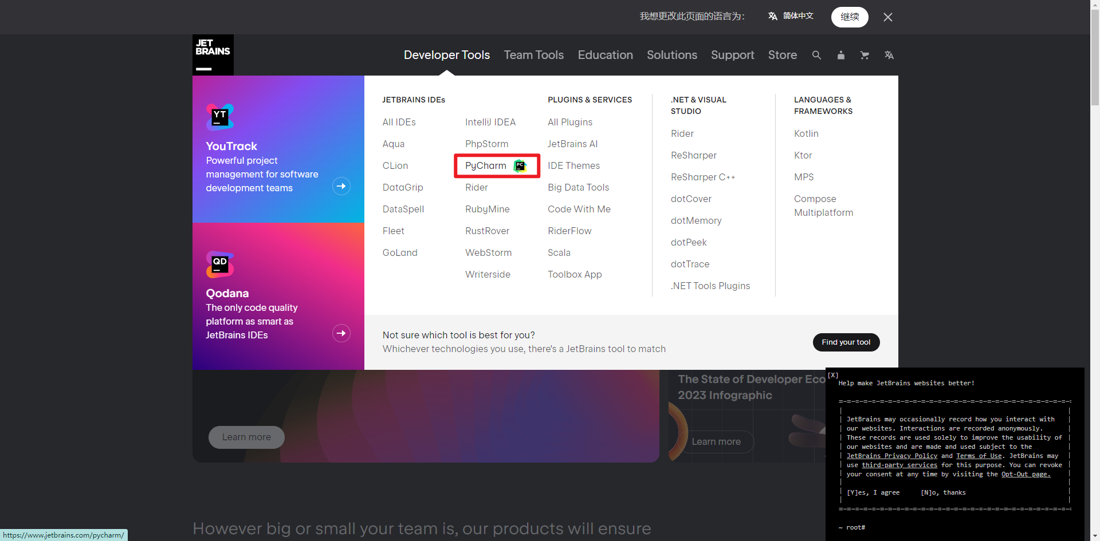
Task: Click the 继续 continue button
Action: click(x=850, y=17)
